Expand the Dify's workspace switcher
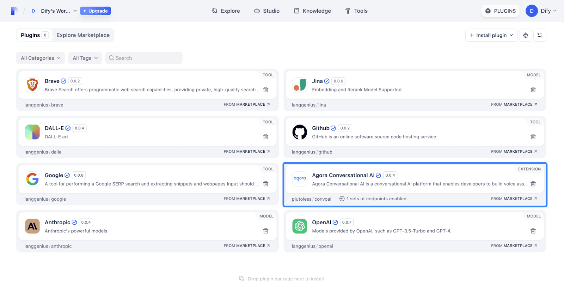Image resolution: width=564 pixels, height=286 pixels. pyautogui.click(x=55, y=11)
